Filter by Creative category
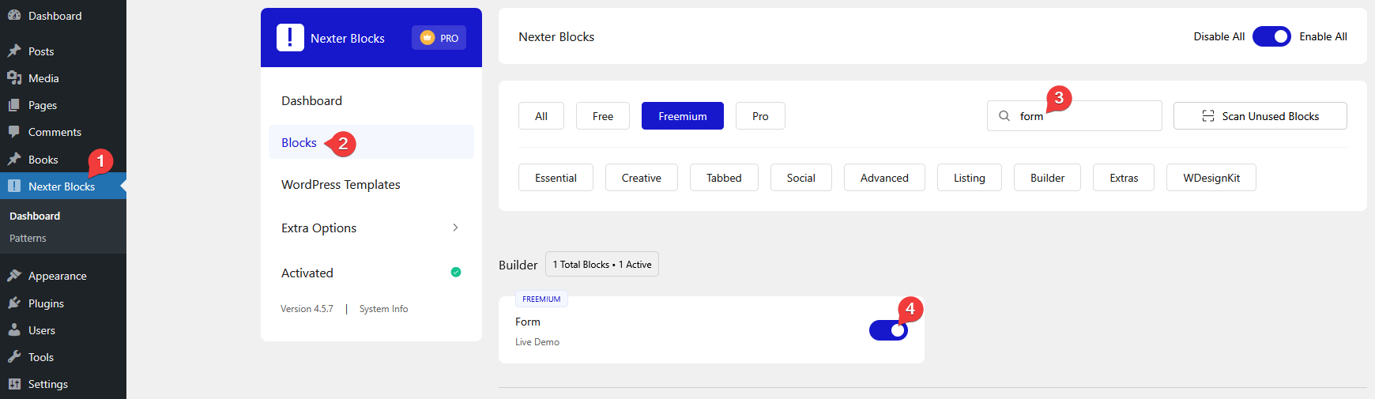 [642, 178]
